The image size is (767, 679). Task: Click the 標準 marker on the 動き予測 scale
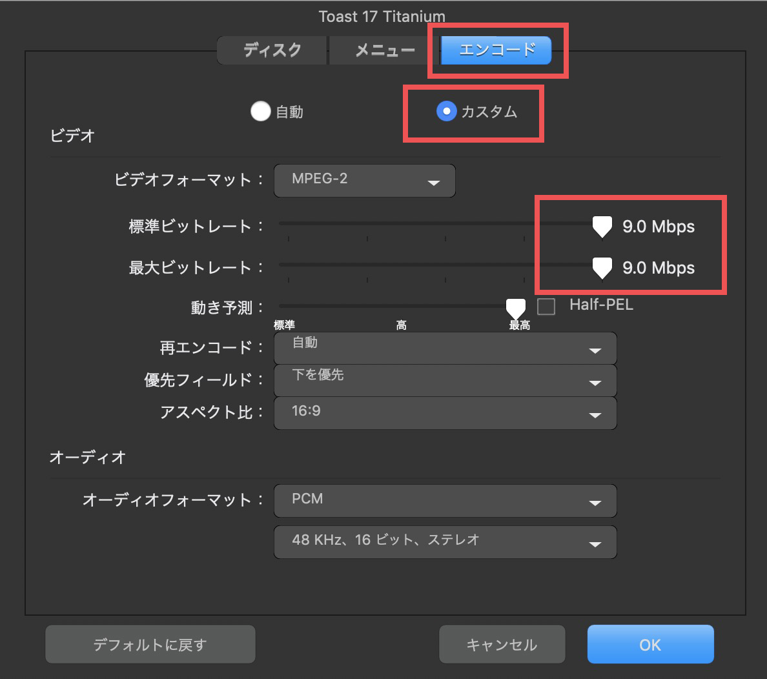point(285,325)
